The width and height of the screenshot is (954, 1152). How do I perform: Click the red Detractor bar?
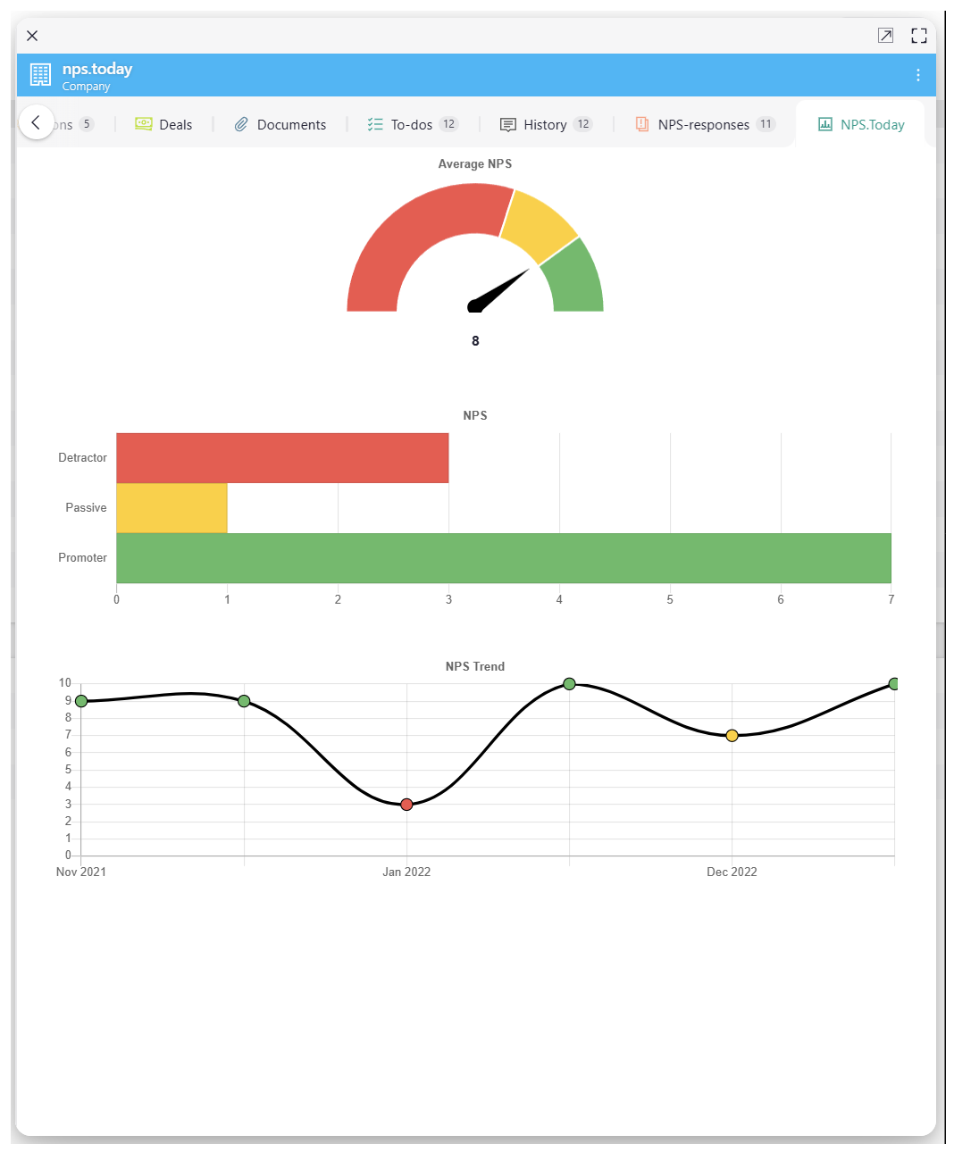(x=282, y=458)
